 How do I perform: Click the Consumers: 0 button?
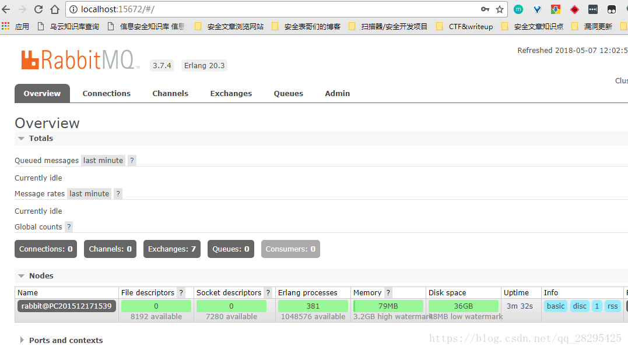coord(290,249)
